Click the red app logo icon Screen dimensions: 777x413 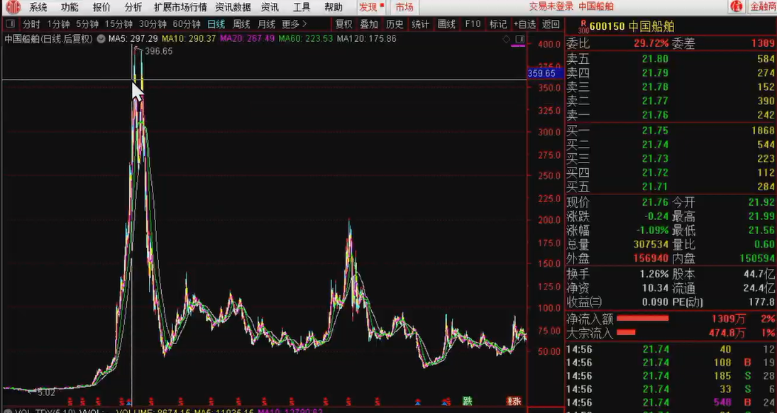tap(13, 7)
